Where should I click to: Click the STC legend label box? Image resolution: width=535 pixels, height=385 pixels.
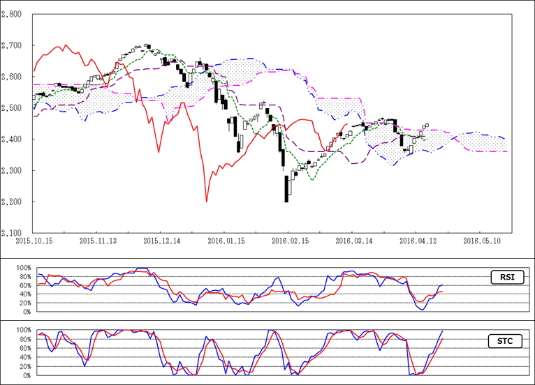(506, 341)
